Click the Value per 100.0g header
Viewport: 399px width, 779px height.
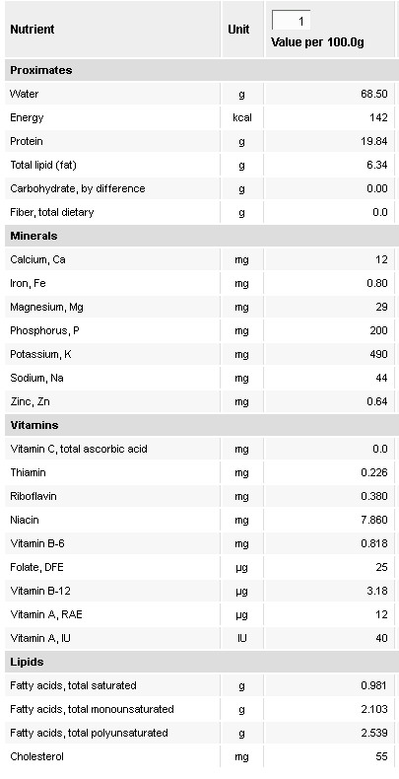click(317, 42)
